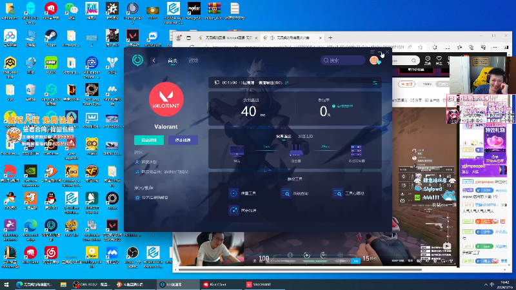Click the switch-node arrows on status bar
The image size is (516, 290).
point(286,83)
